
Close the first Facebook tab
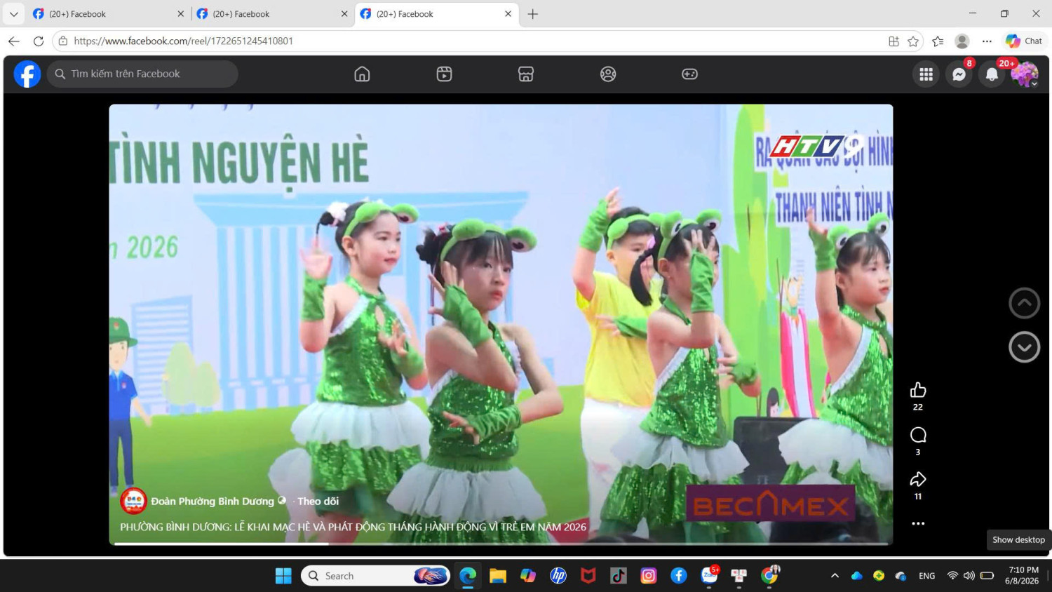tap(180, 14)
